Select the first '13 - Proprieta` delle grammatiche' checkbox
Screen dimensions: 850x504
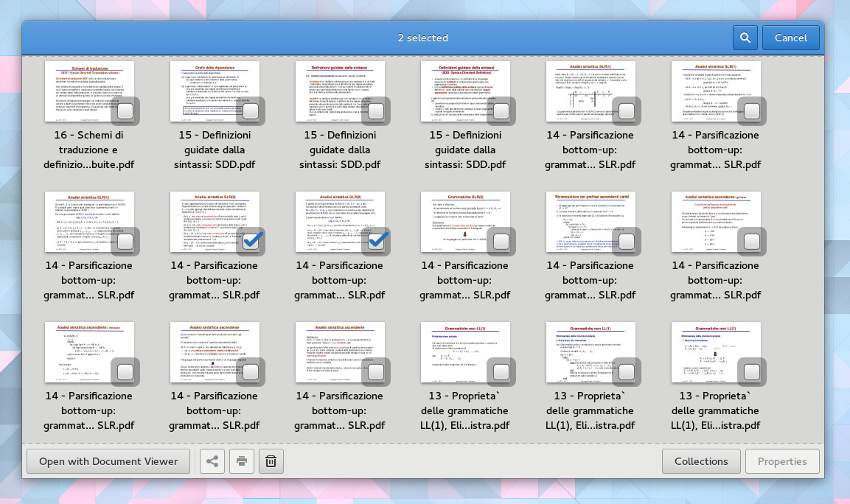pyautogui.click(x=501, y=371)
